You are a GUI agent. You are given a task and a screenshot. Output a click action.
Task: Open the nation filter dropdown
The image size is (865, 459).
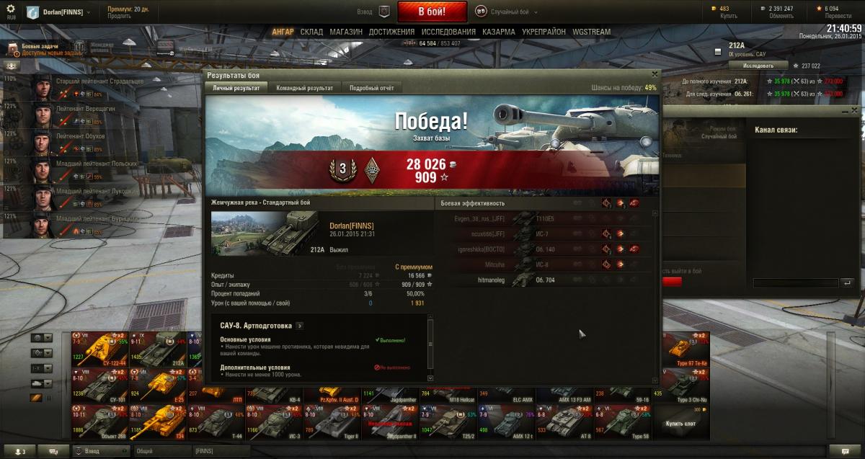[41, 338]
